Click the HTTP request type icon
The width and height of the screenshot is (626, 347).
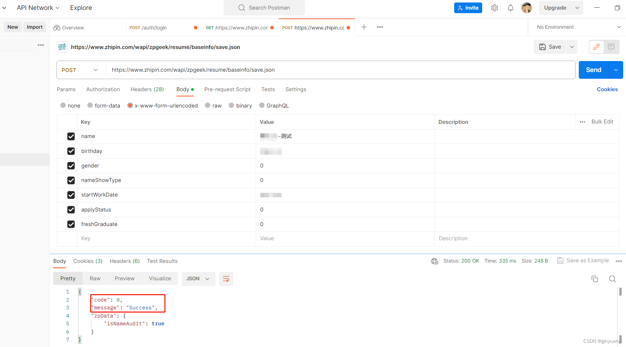(62, 47)
